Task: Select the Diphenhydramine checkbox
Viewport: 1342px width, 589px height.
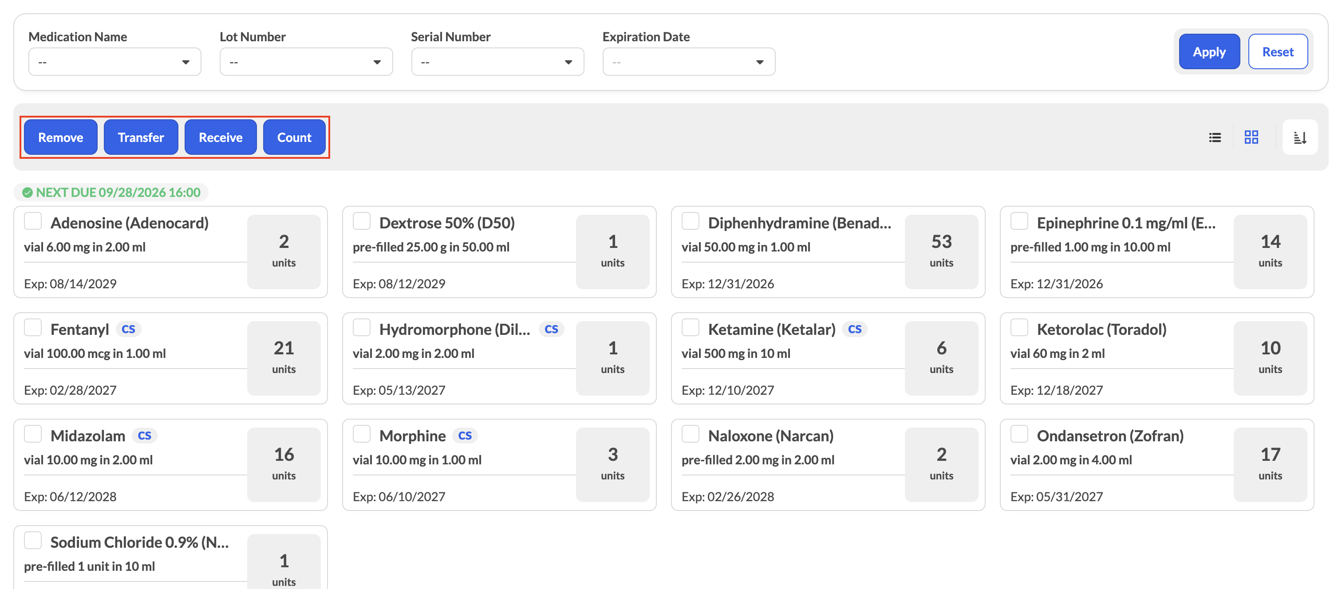Action: coord(690,221)
